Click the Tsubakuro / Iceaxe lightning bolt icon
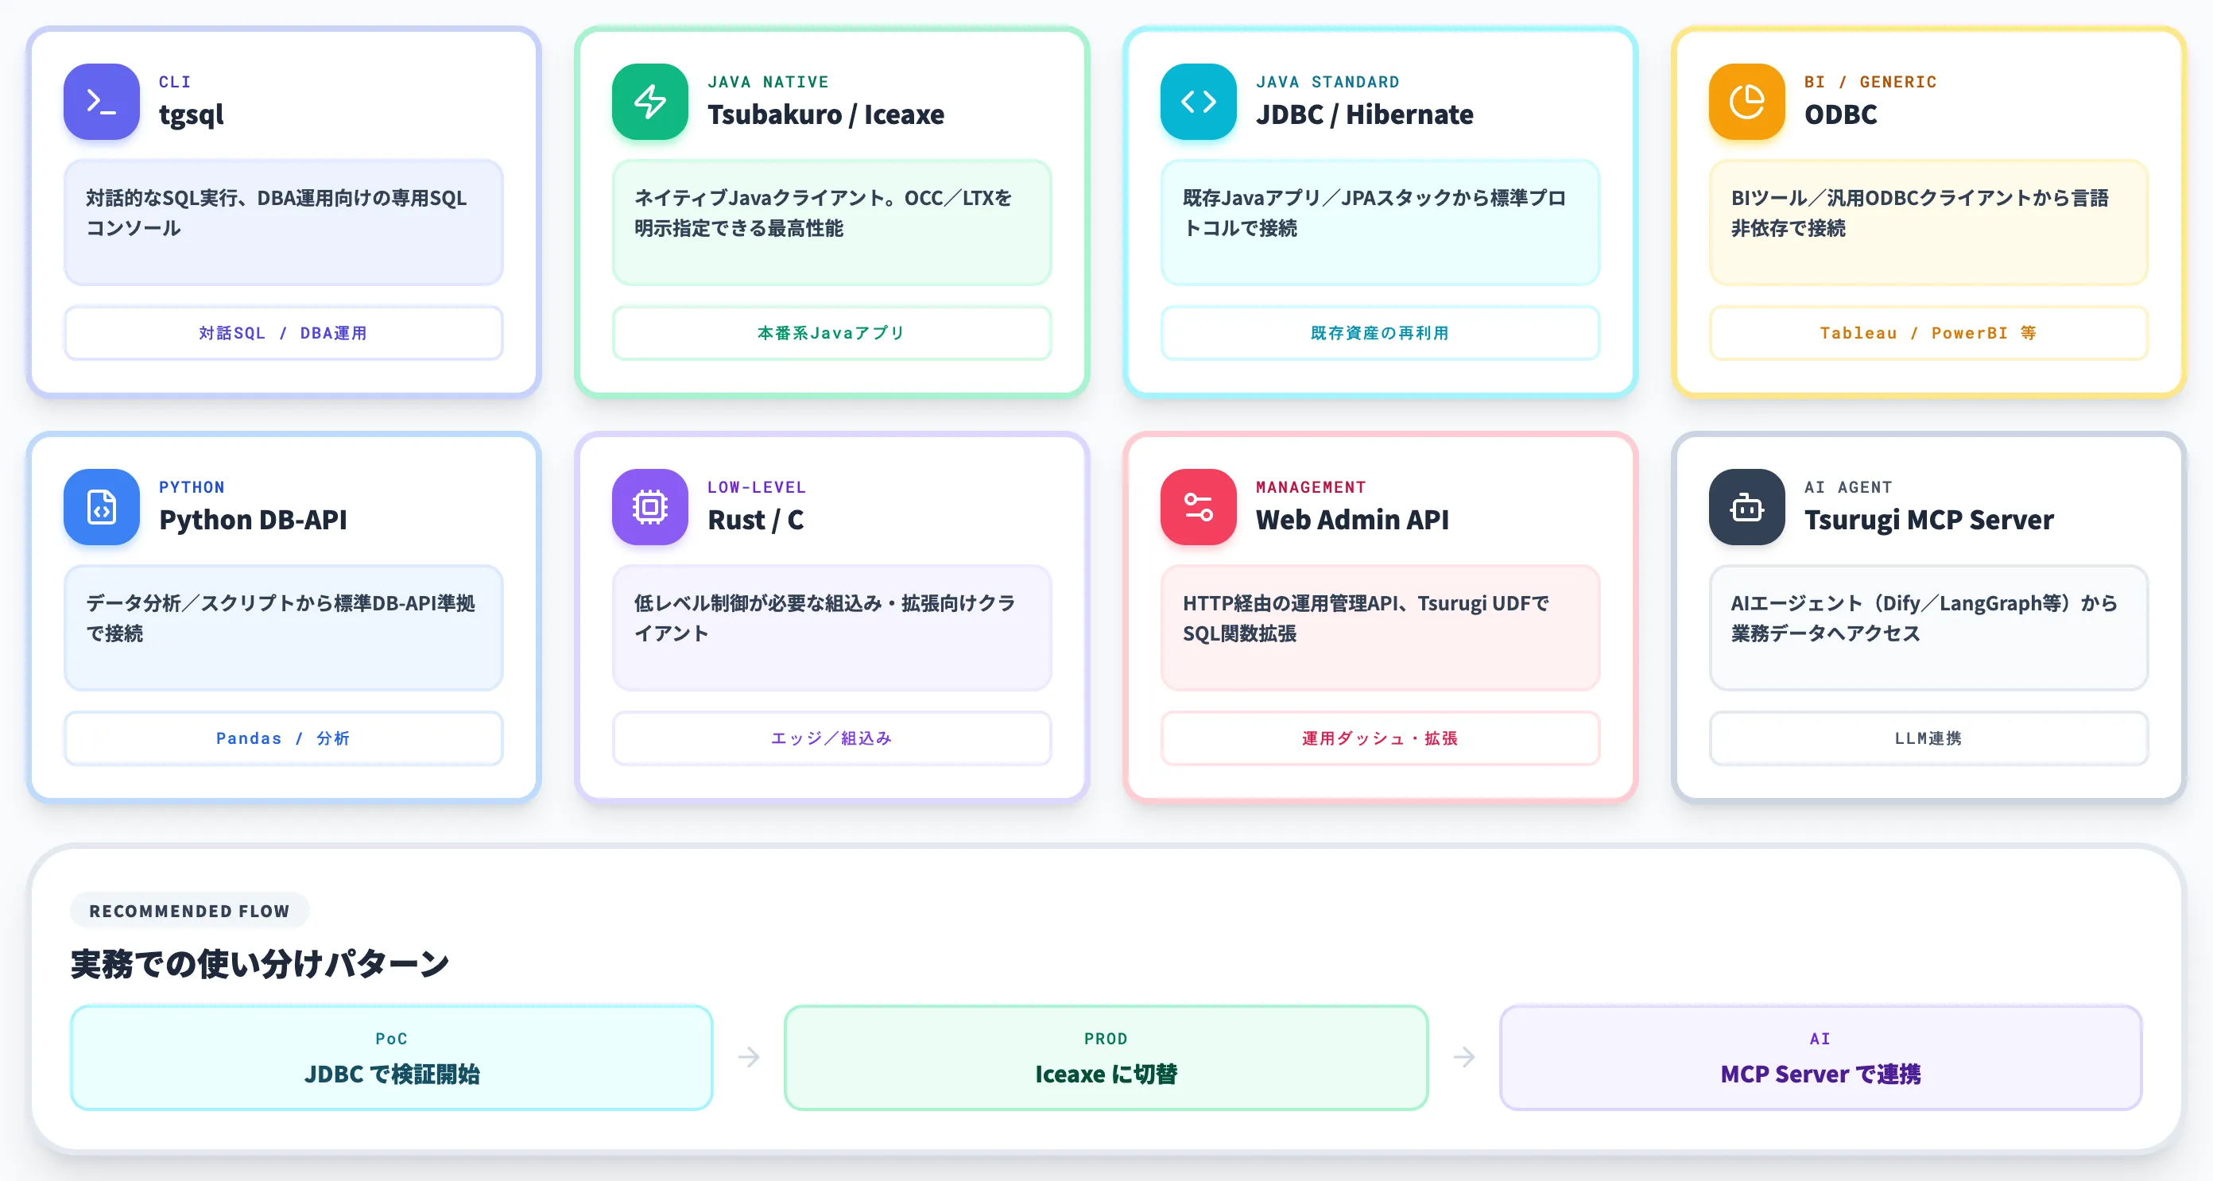The width and height of the screenshot is (2213, 1181). pos(649,102)
